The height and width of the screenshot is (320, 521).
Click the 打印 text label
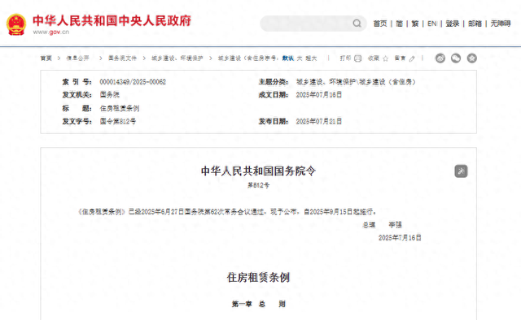click(x=345, y=58)
